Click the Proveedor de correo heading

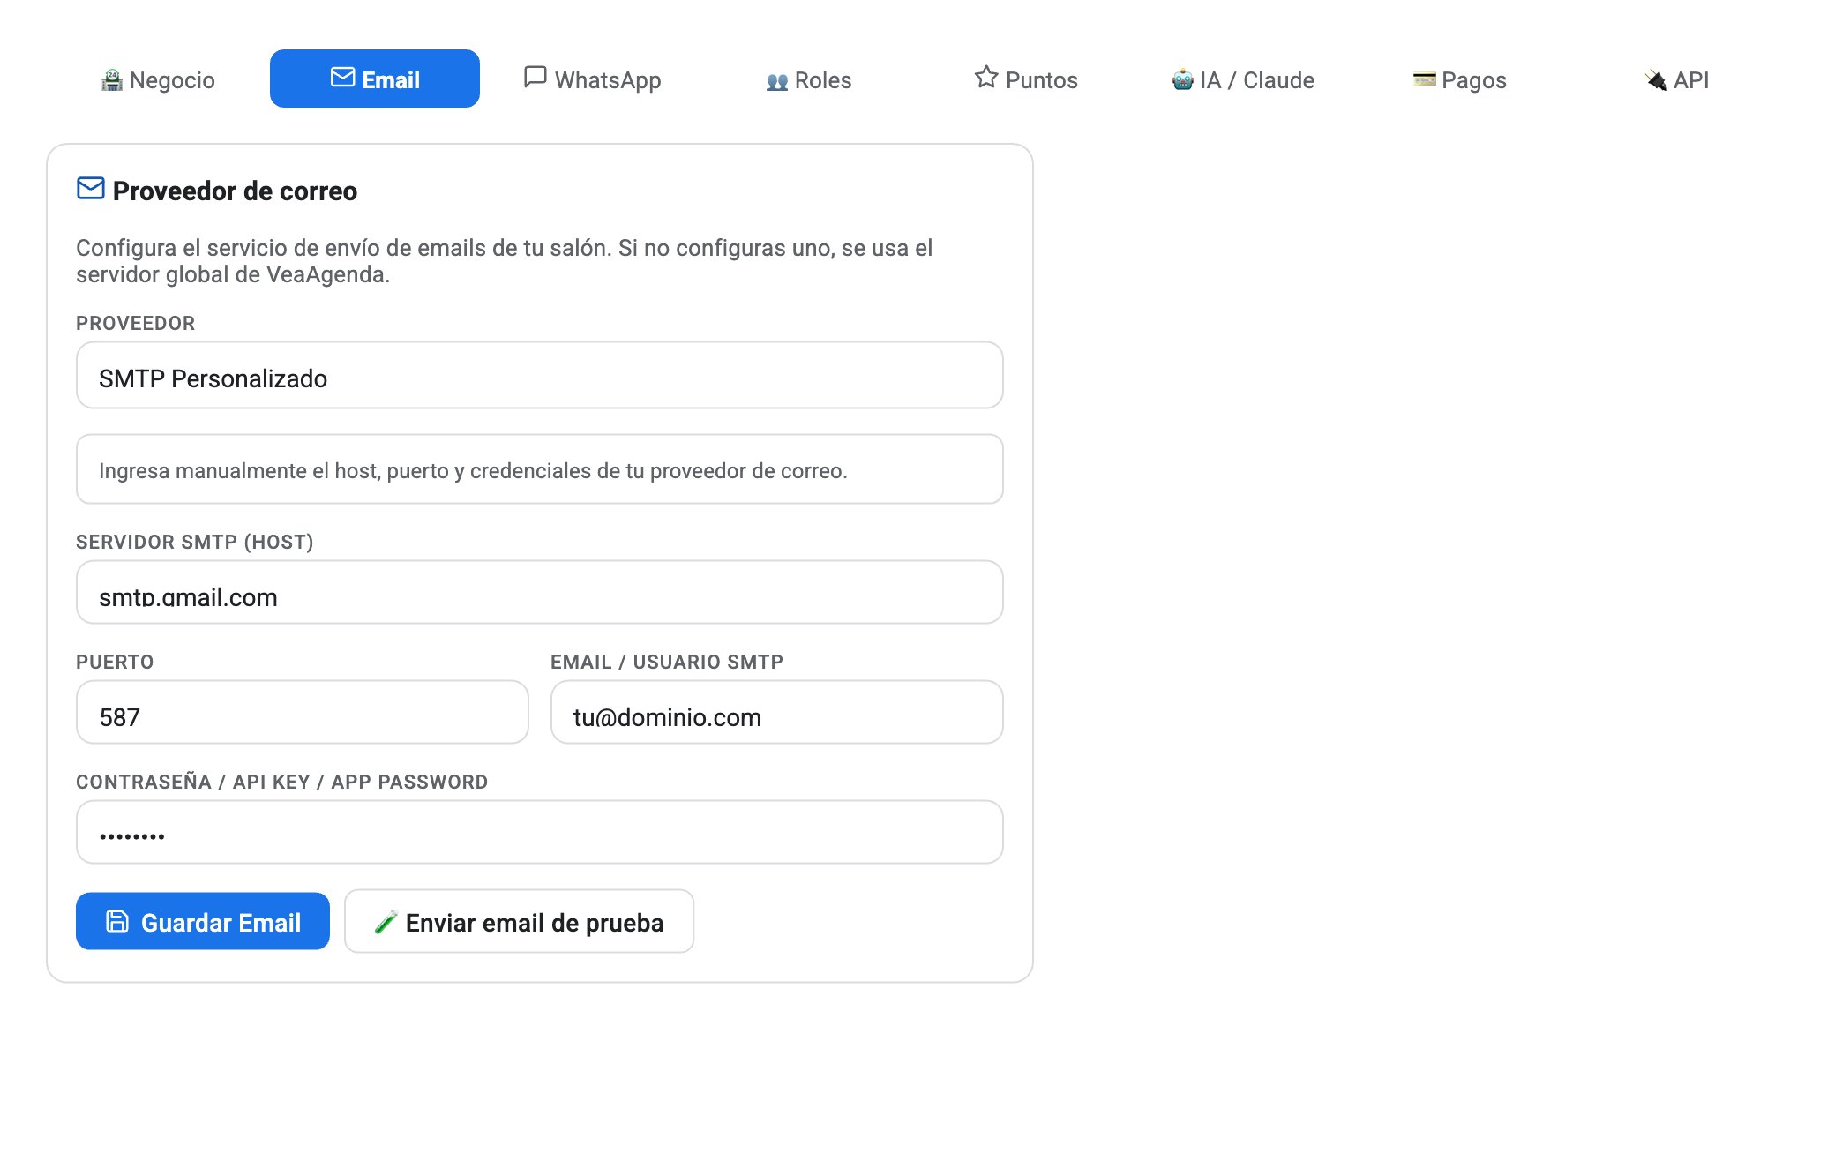pos(235,191)
